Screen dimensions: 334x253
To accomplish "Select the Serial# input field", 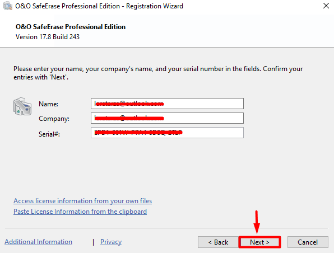I will pos(167,133).
